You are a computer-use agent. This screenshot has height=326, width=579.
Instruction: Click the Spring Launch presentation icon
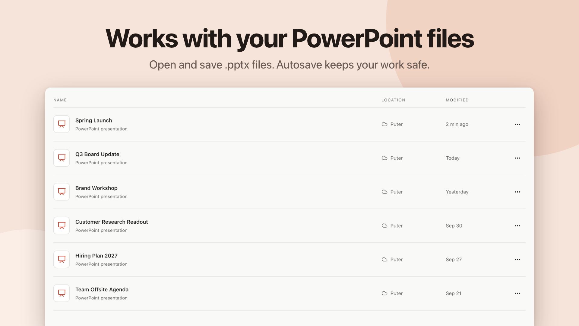pos(62,124)
